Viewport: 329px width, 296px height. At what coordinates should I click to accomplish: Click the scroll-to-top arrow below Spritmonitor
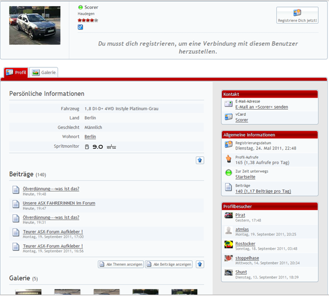[200, 160]
